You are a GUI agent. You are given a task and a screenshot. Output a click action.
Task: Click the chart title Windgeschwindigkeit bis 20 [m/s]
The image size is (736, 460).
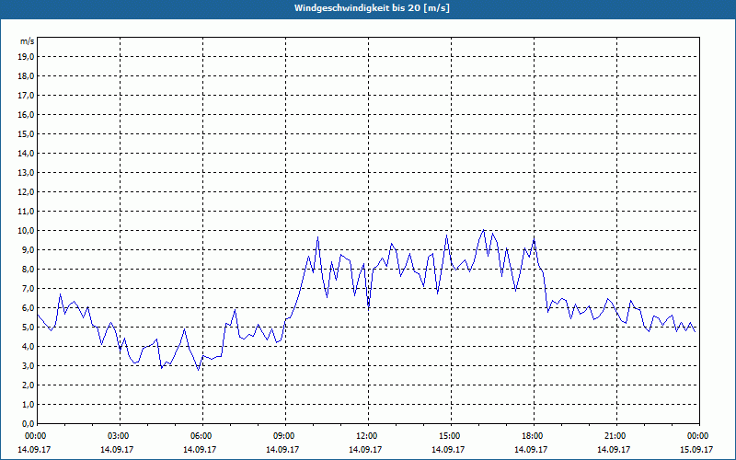[372, 8]
